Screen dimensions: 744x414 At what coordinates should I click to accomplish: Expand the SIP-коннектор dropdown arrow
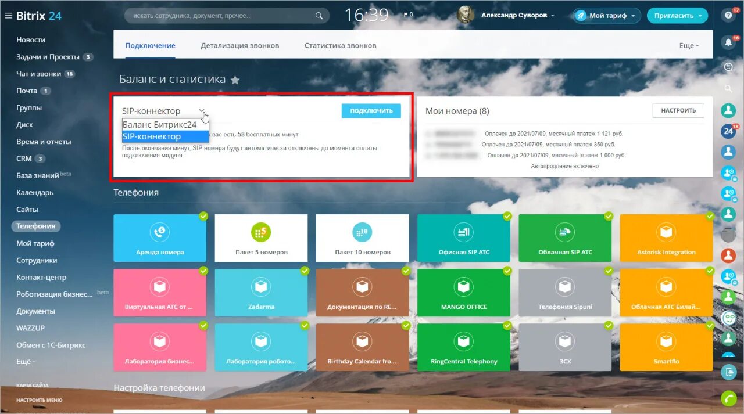(x=201, y=110)
